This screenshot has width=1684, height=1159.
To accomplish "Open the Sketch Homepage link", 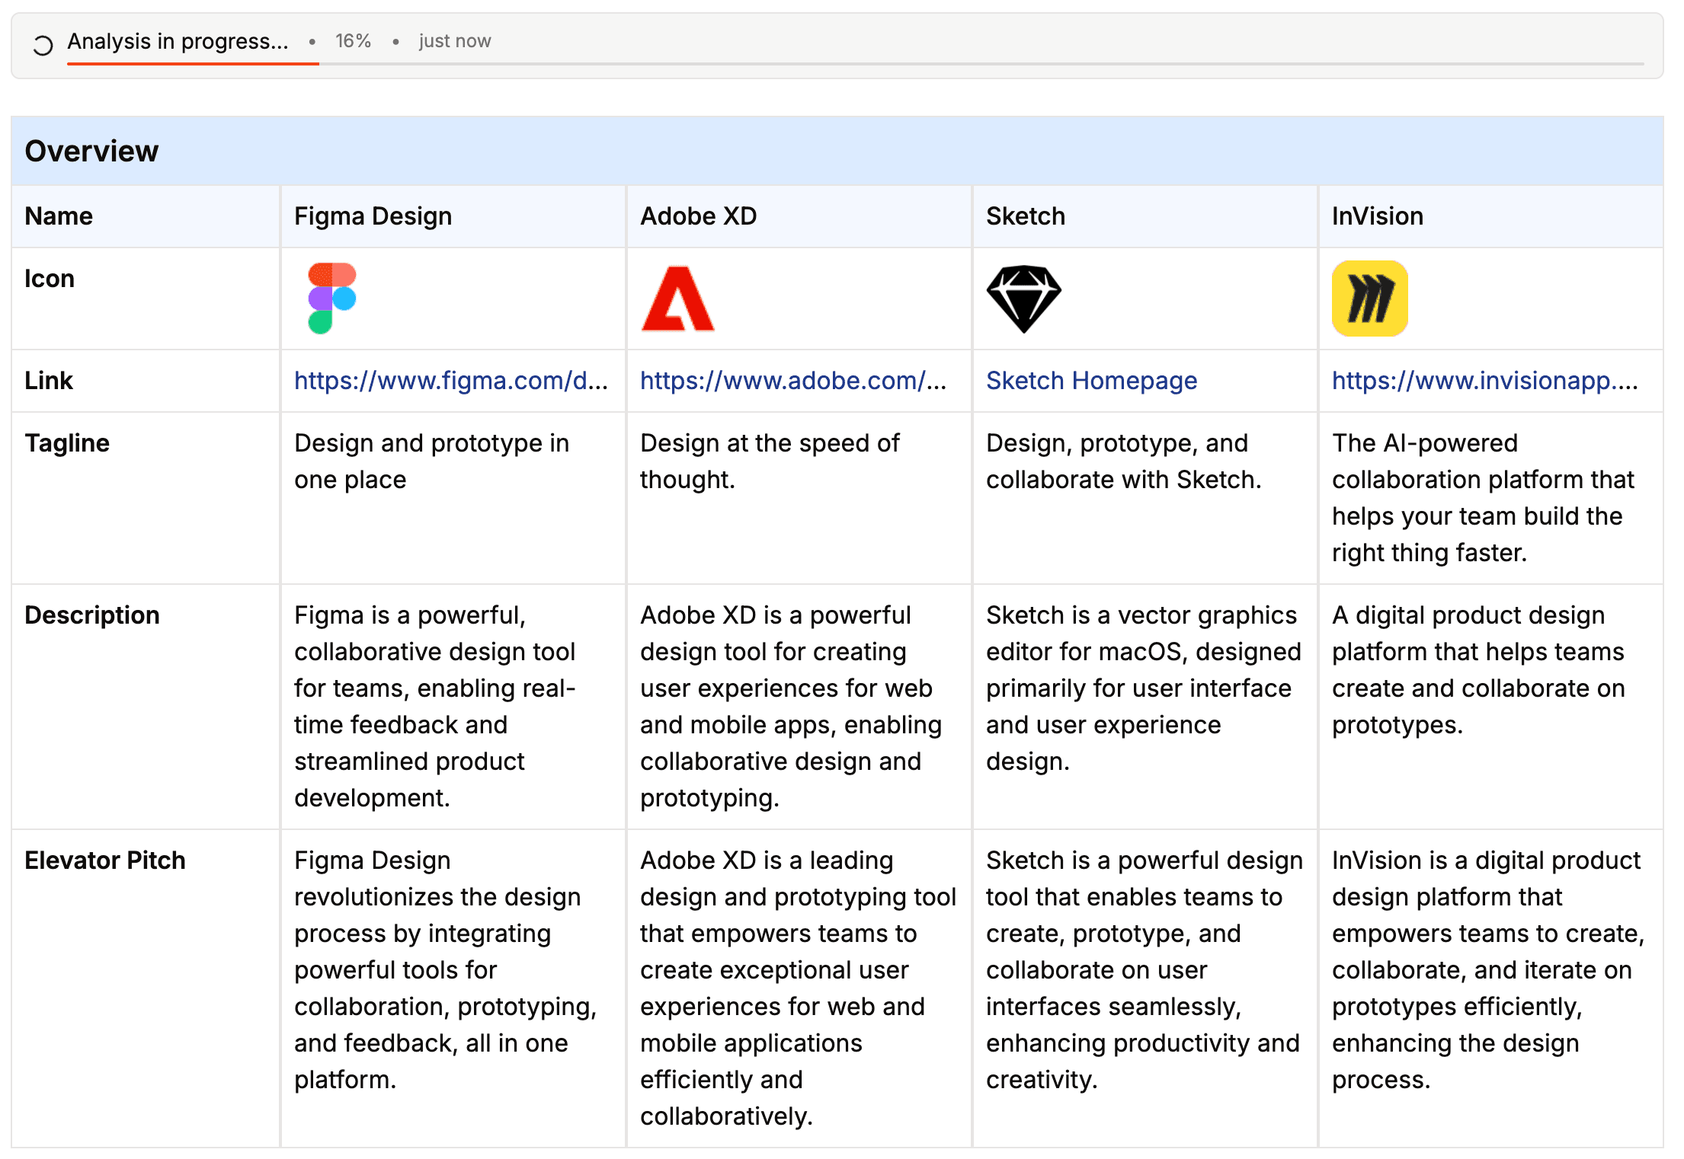I will 1091,381.
